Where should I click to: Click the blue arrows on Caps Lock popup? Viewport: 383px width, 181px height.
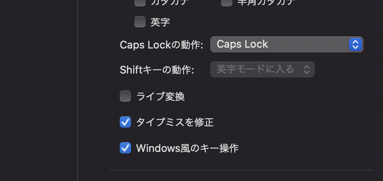coord(355,44)
